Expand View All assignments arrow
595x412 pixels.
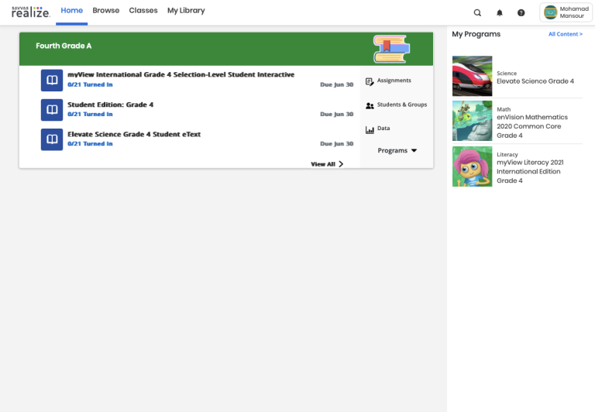(340, 164)
